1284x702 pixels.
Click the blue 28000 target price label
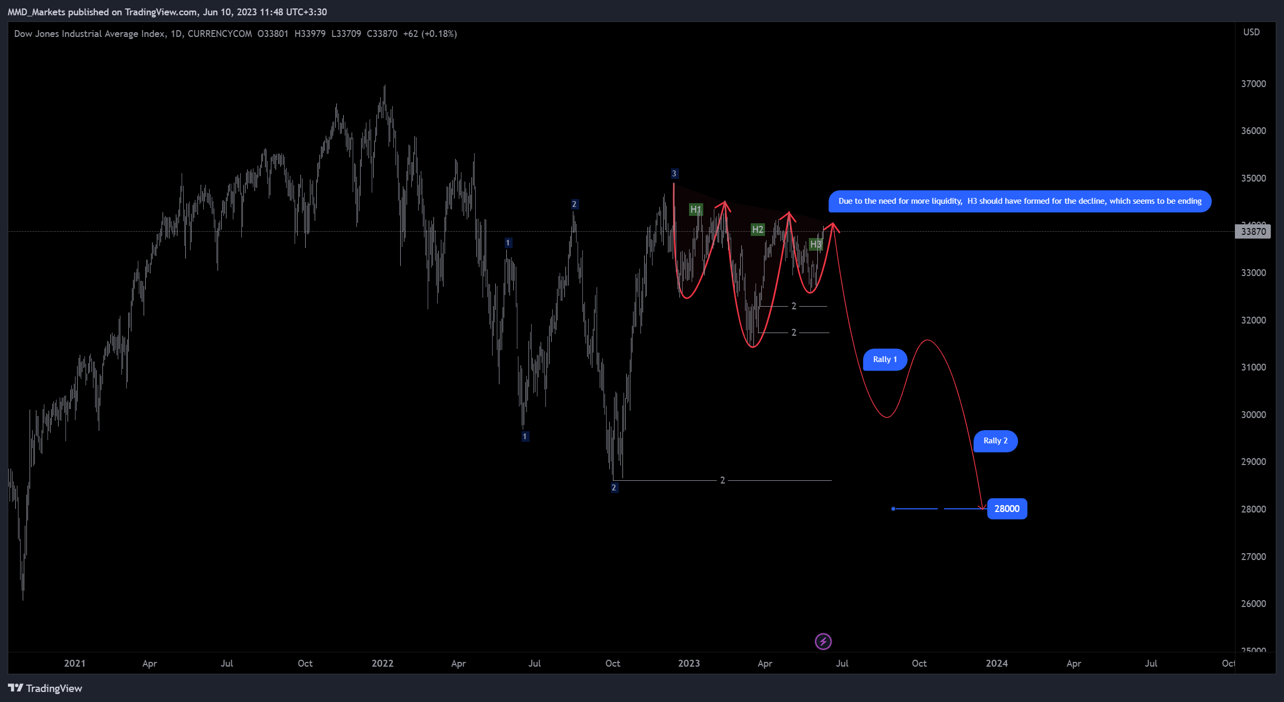point(1007,509)
